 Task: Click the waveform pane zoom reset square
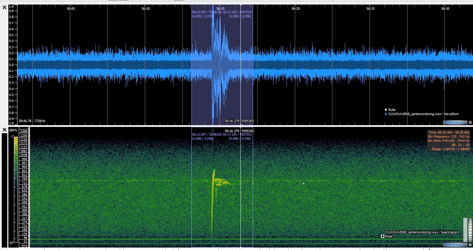[470, 122]
